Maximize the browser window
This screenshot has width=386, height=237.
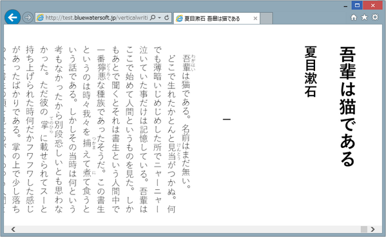point(357,5)
